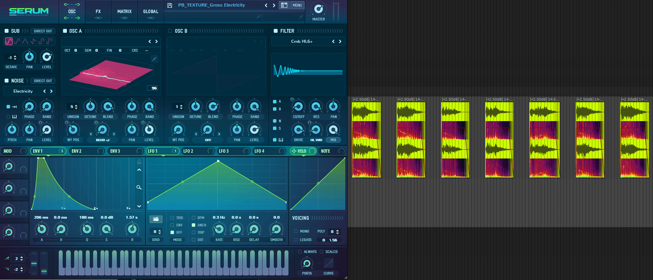This screenshot has height=280, width=653.
Task: Change the Poly voice count stepper
Action: [x=338, y=232]
